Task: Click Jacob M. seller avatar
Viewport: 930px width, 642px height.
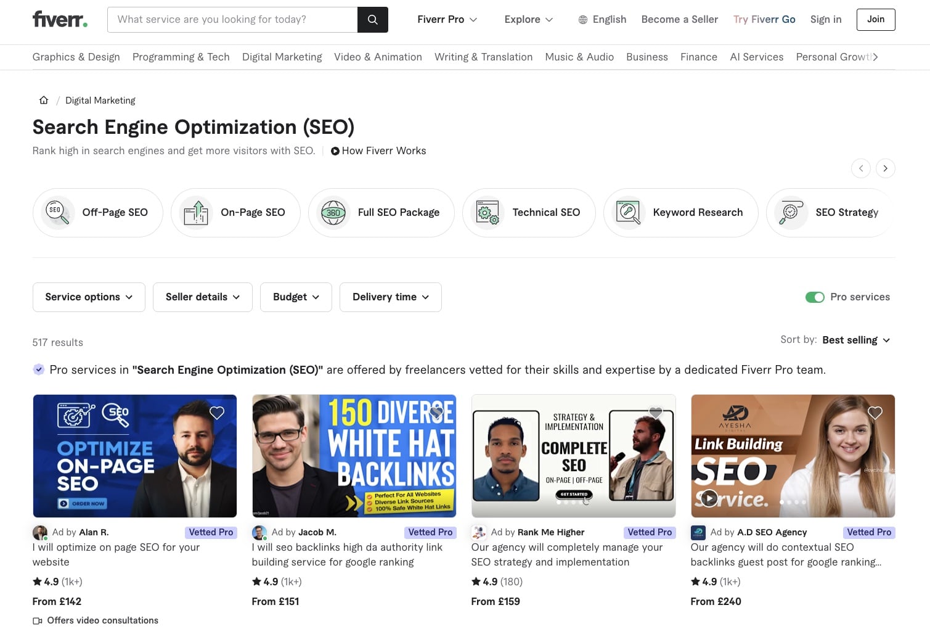Action: point(259,532)
